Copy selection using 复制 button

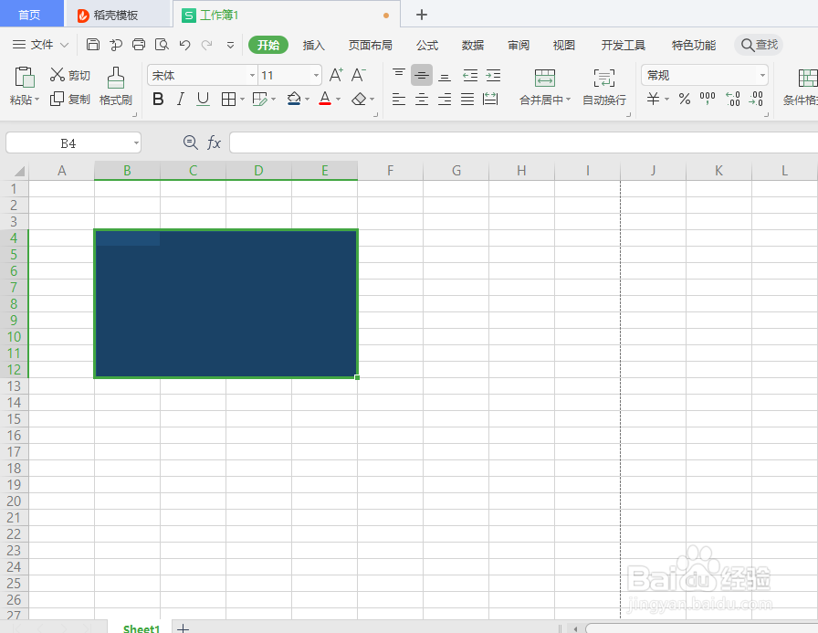click(x=70, y=99)
